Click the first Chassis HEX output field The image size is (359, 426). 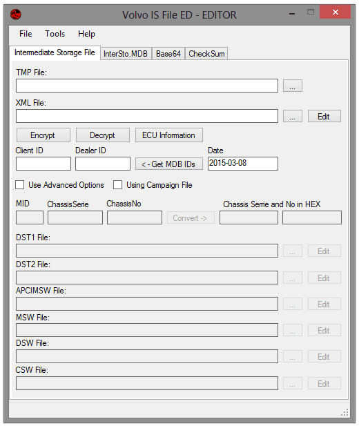point(249,217)
